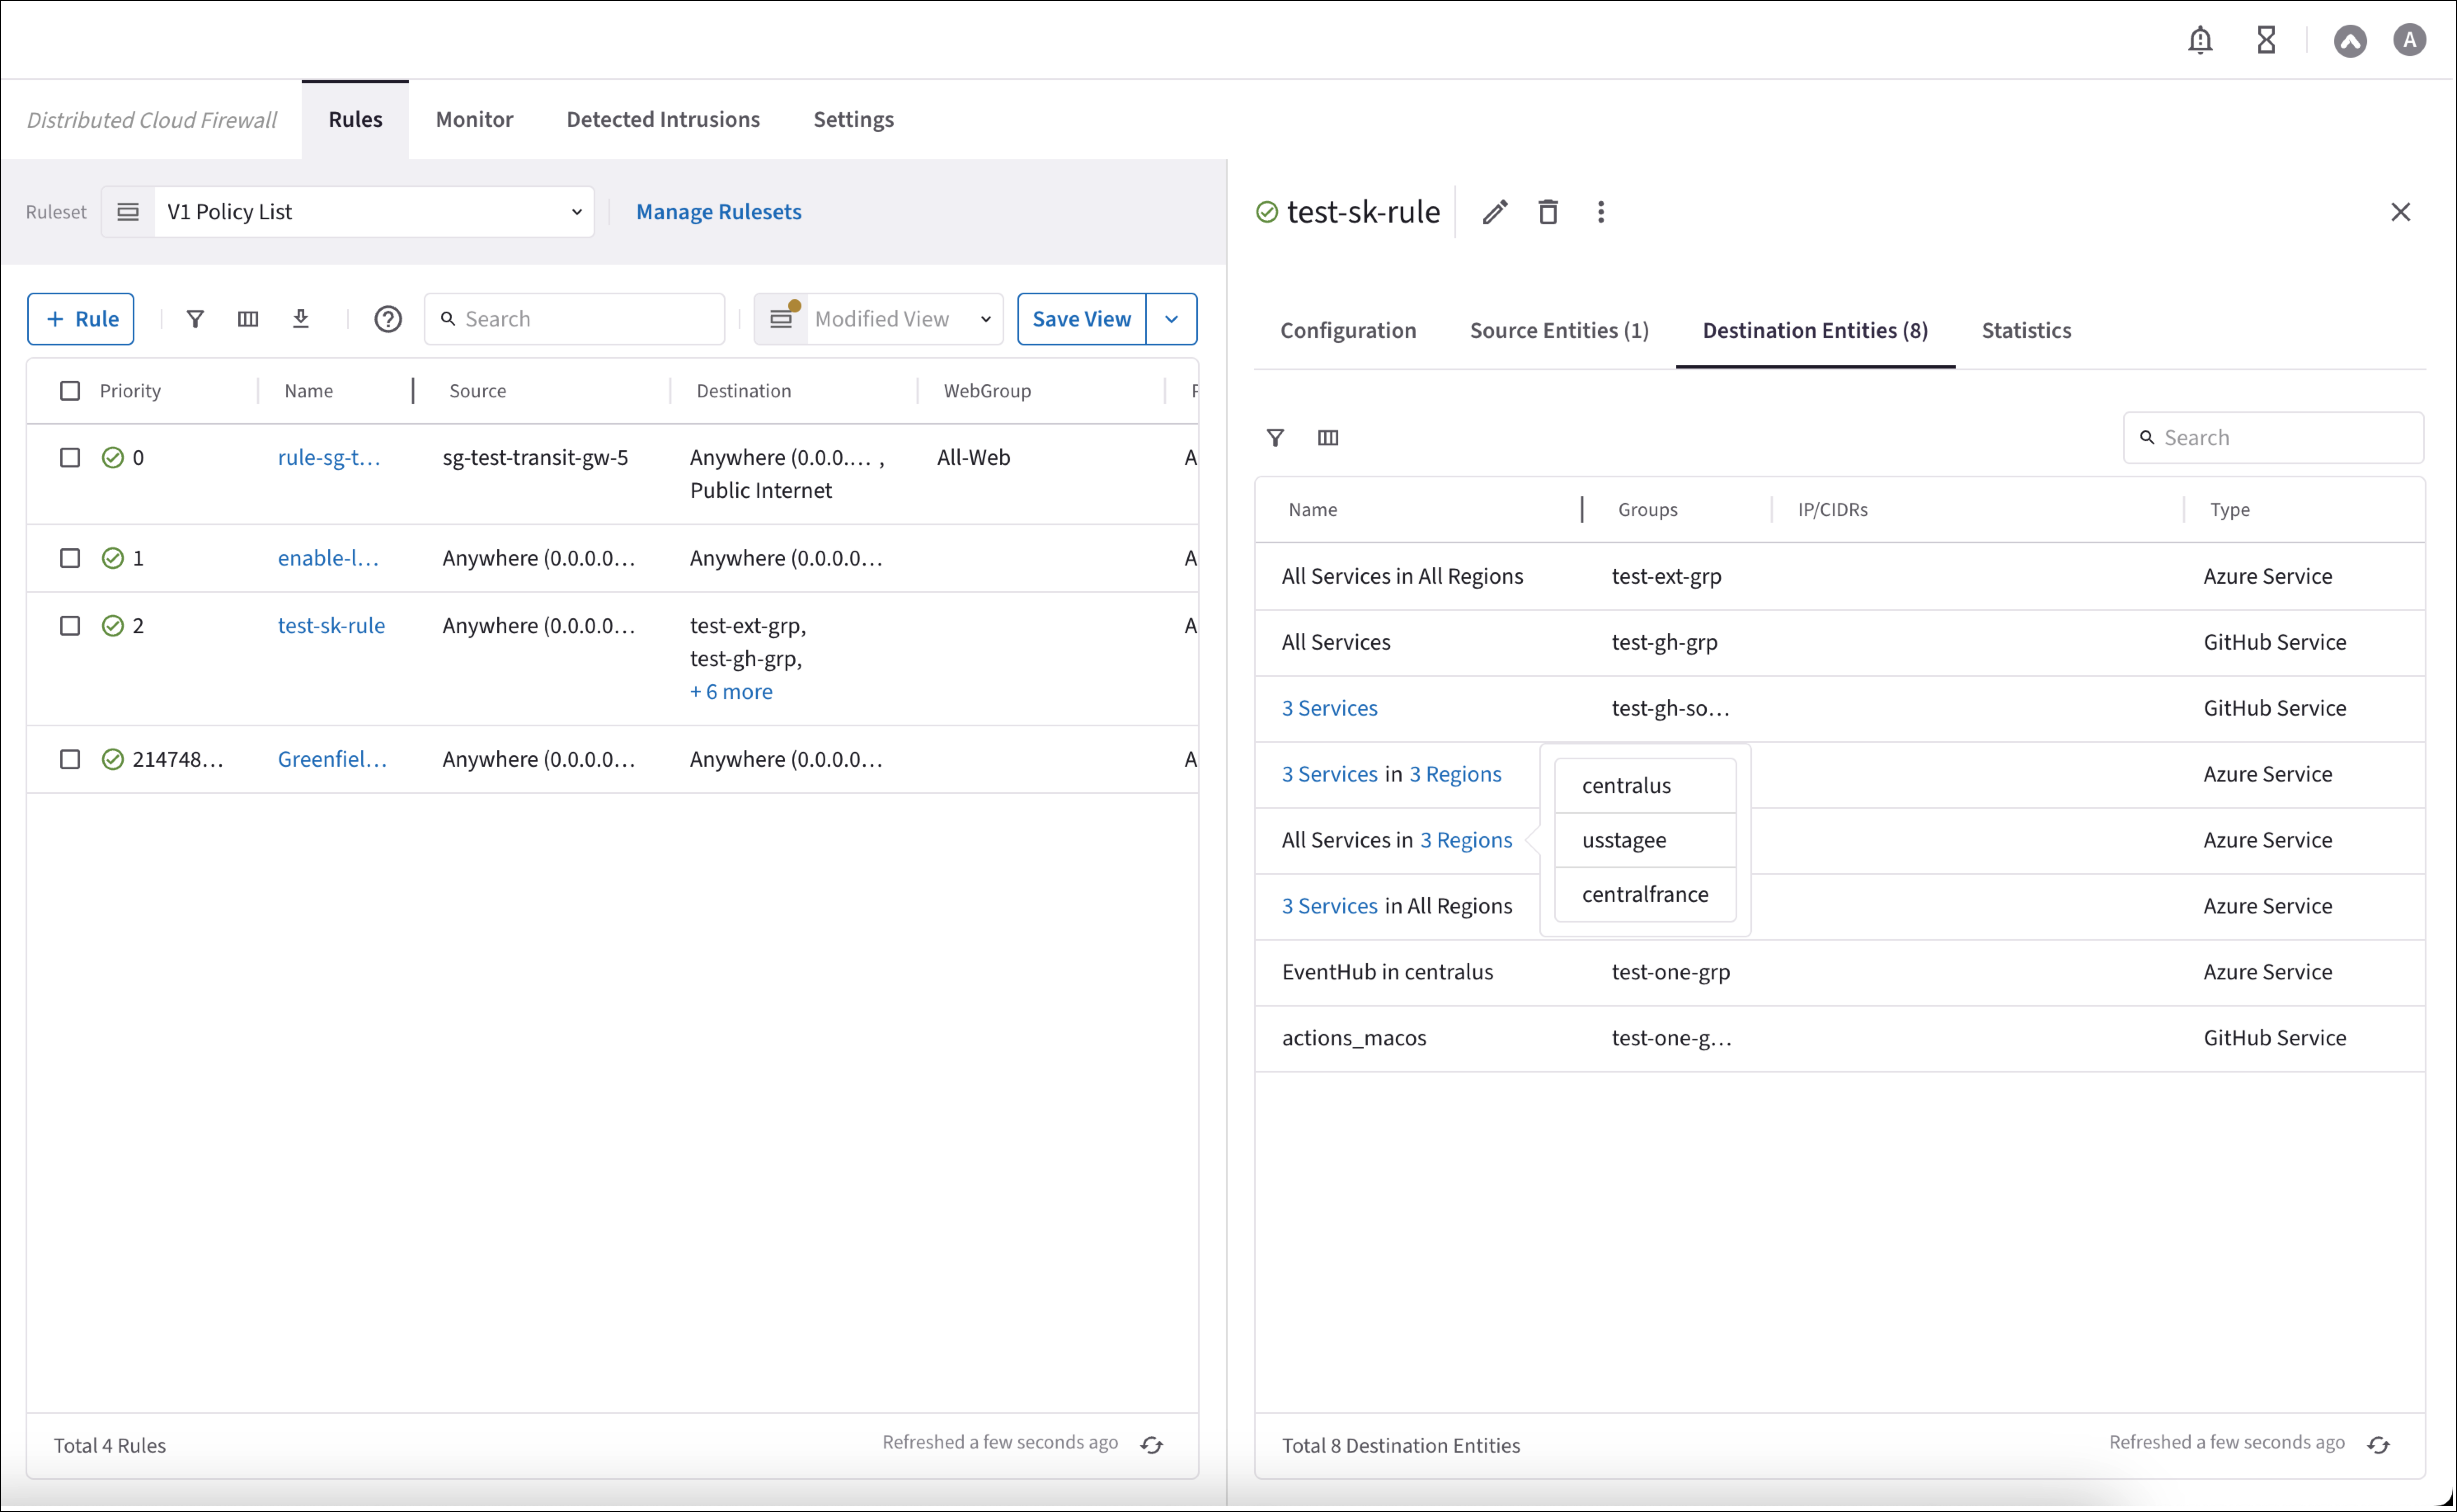Click the rules table filter icon
The height and width of the screenshot is (1512, 2457).
coord(195,319)
